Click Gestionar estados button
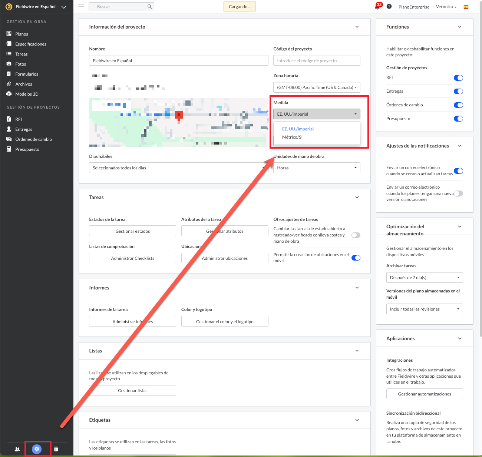This screenshot has width=482, height=457. click(x=132, y=231)
